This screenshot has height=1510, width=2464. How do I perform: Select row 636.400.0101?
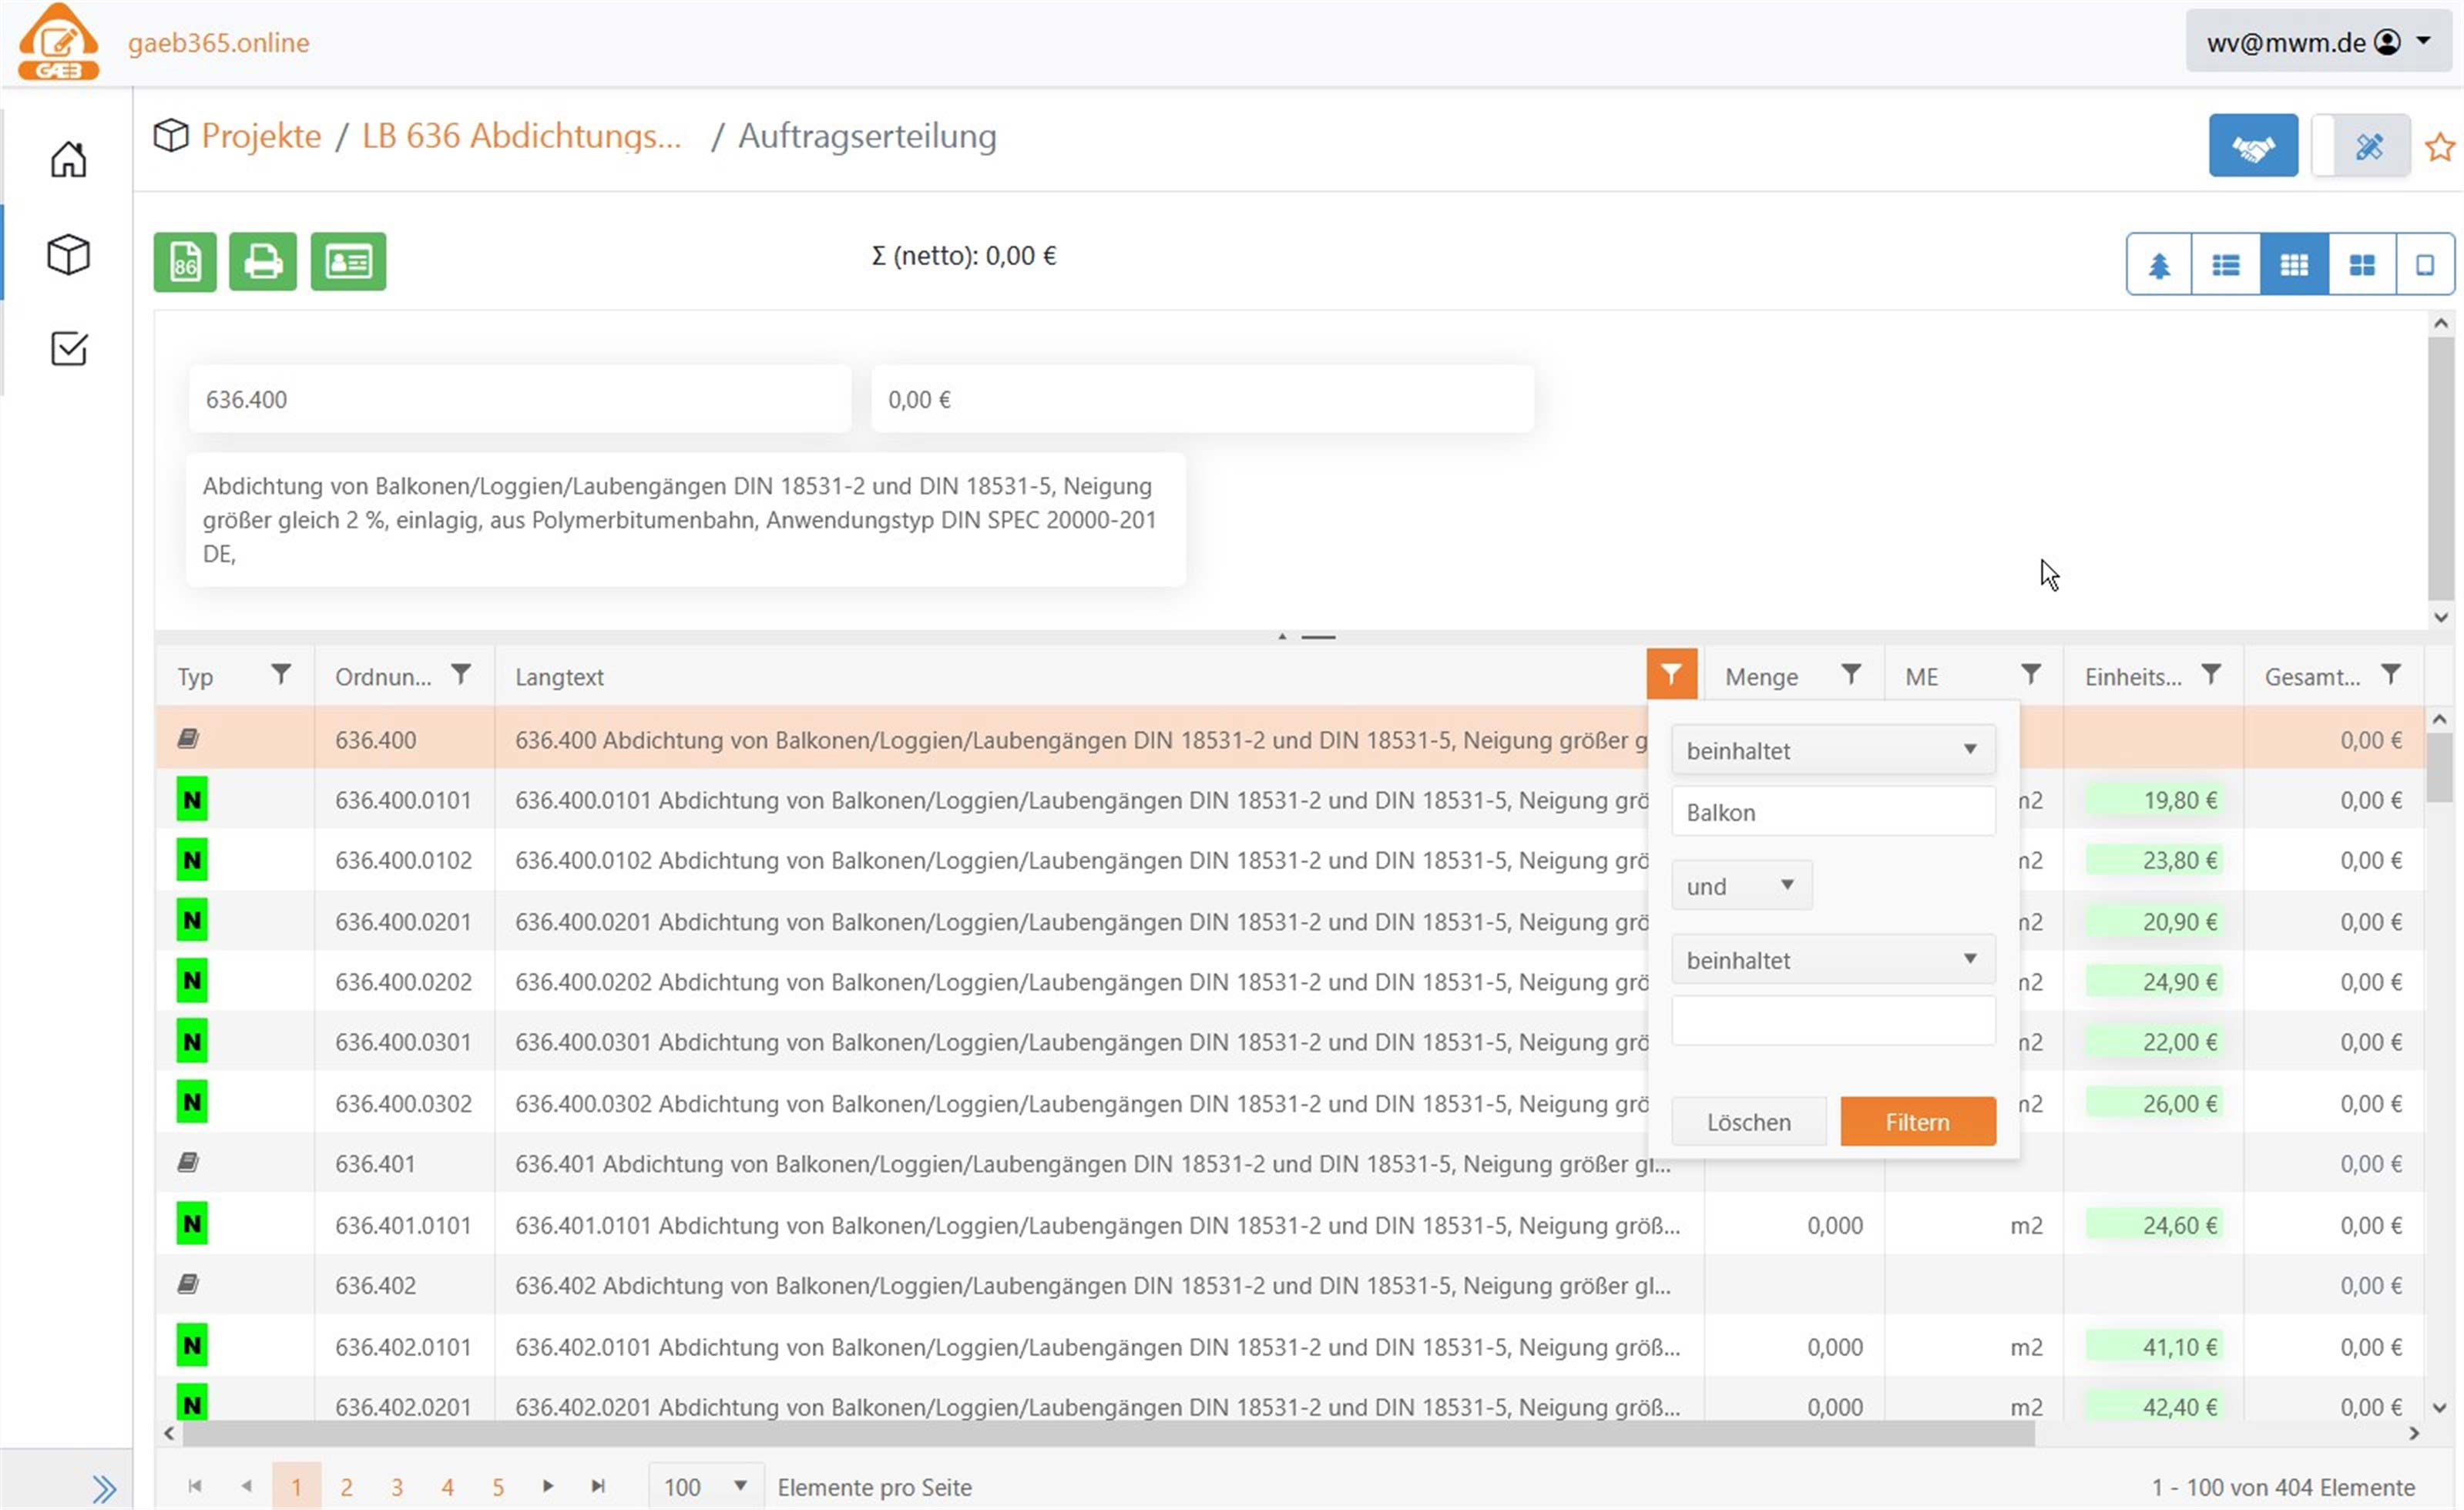(1289, 800)
